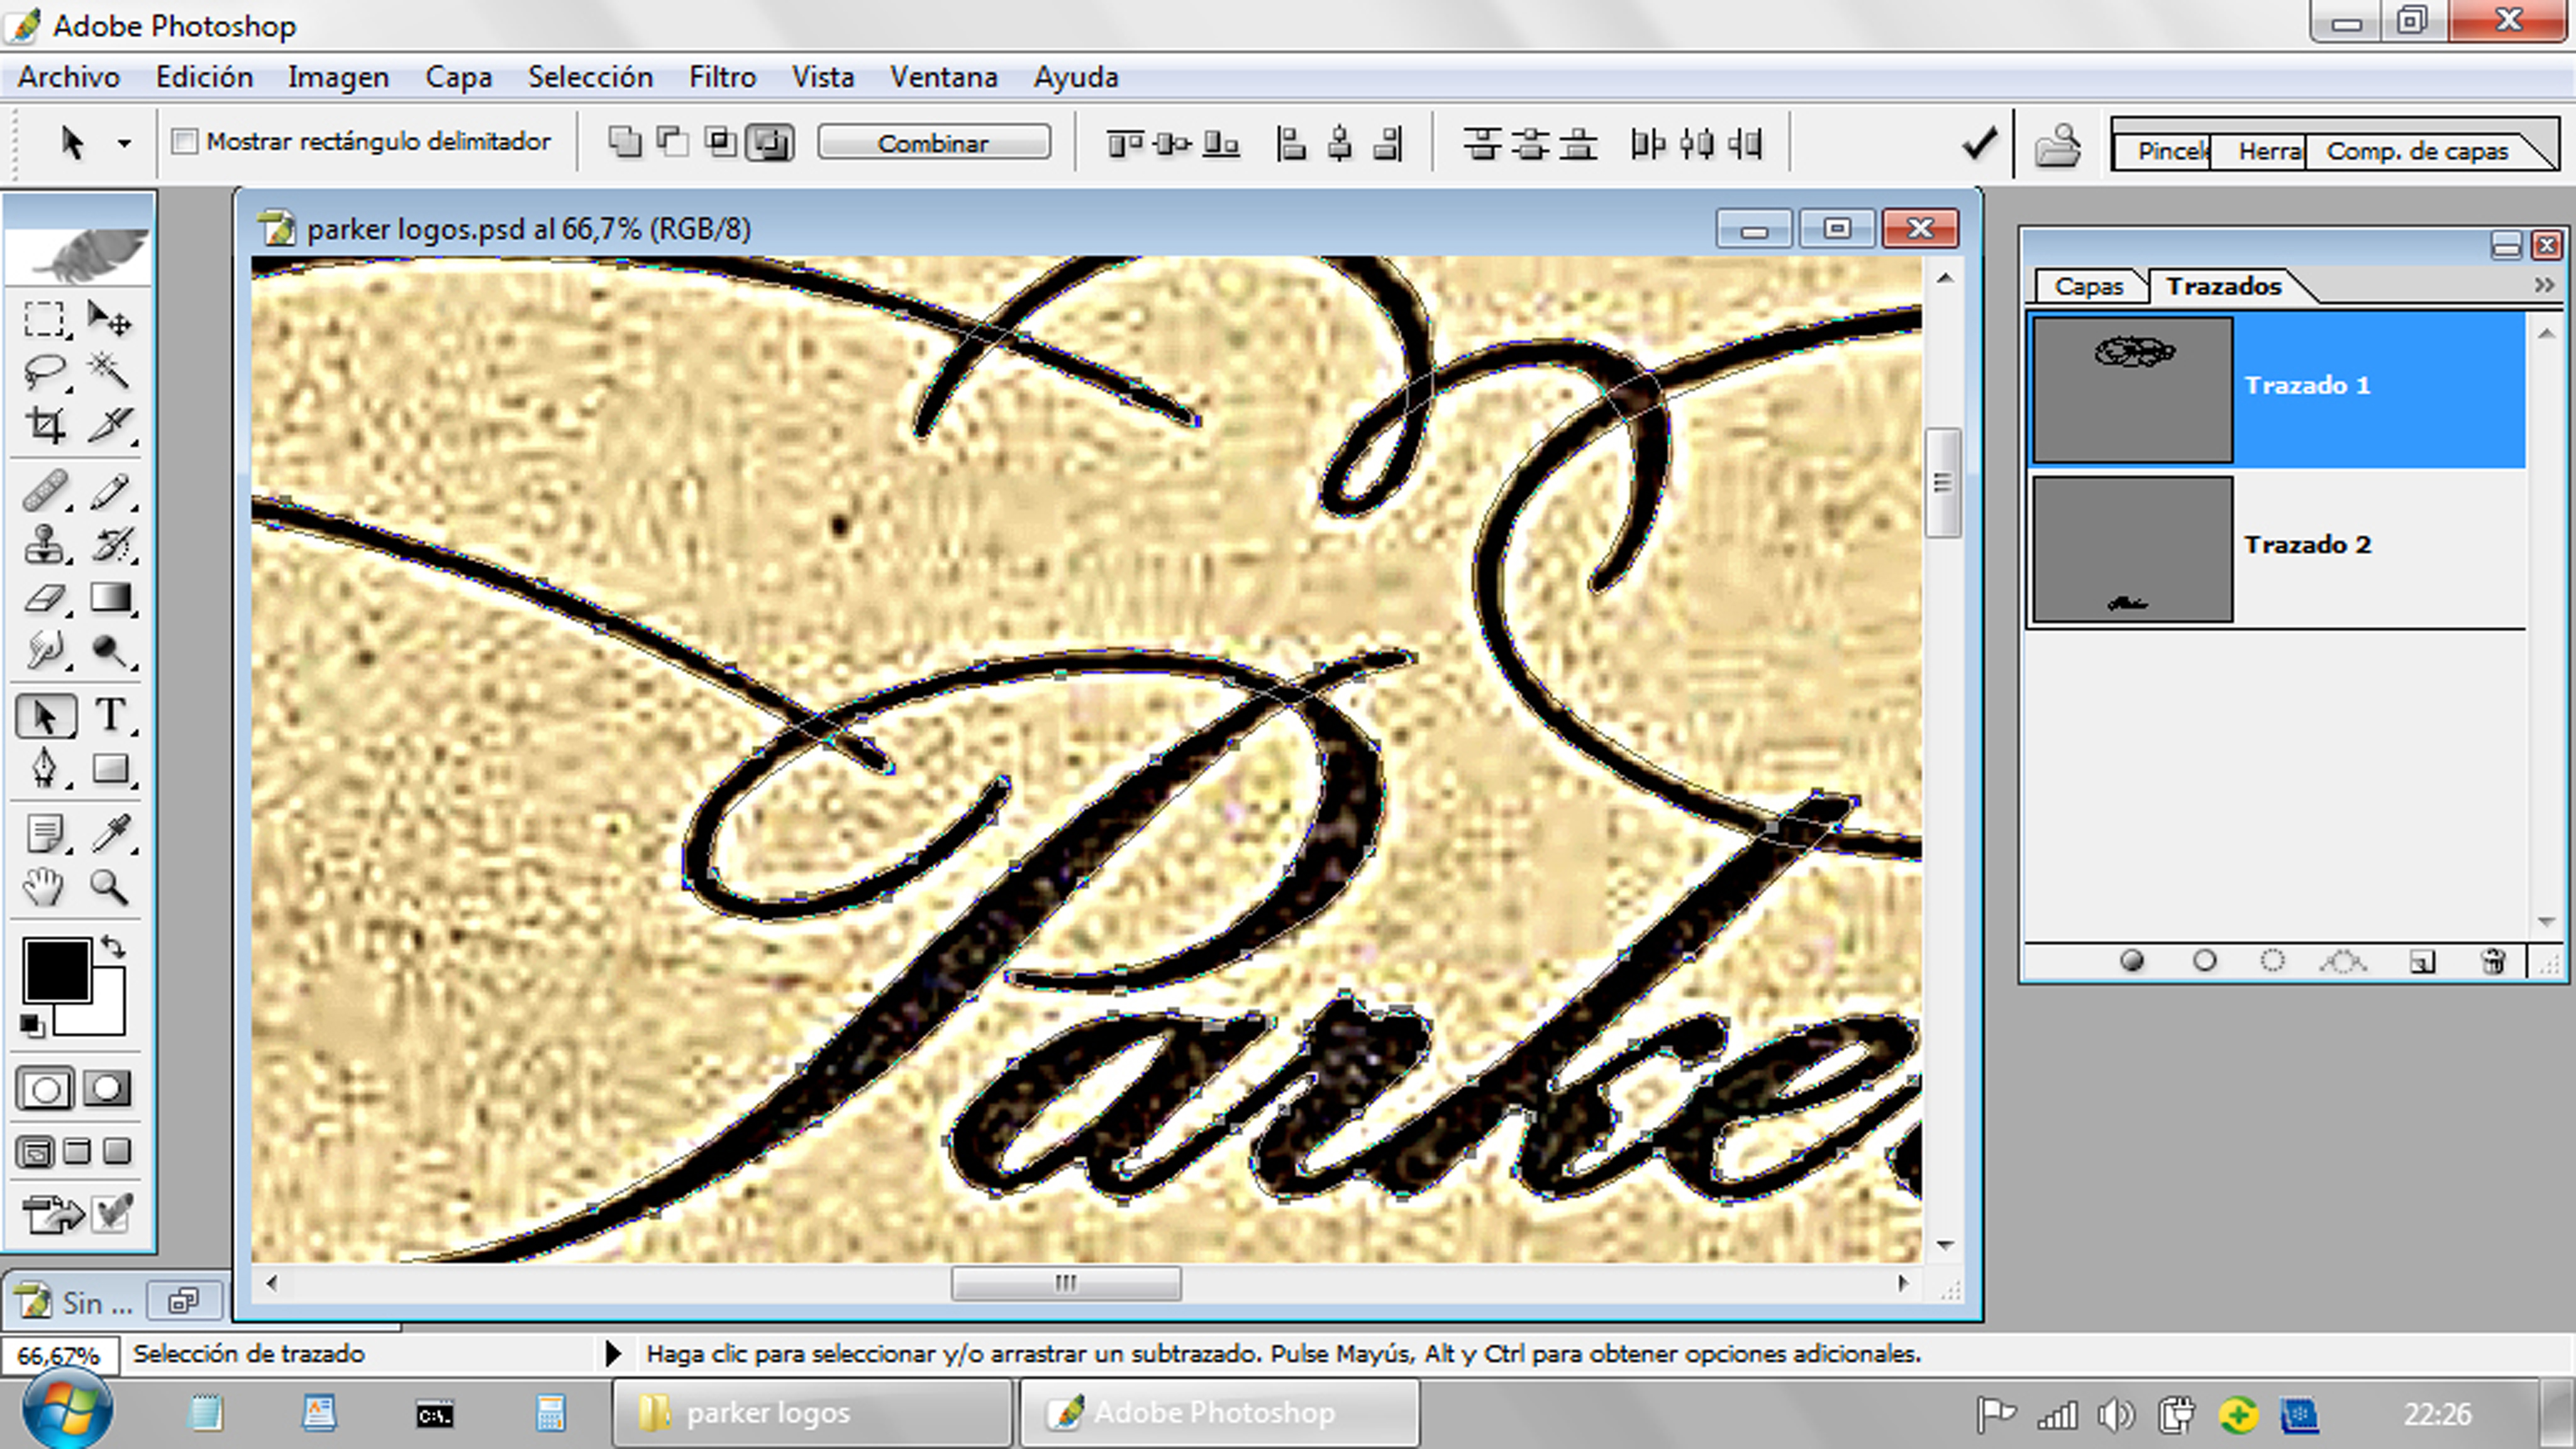Viewport: 2576px width, 1449px height.
Task: Select the Eraser tool
Action: tap(45, 598)
